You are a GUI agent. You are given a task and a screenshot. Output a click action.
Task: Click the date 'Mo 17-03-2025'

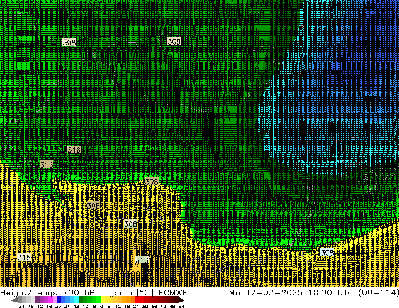click(266, 293)
